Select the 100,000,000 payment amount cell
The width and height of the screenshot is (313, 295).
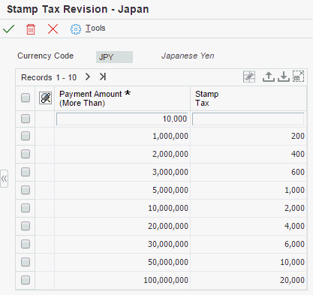click(122, 280)
